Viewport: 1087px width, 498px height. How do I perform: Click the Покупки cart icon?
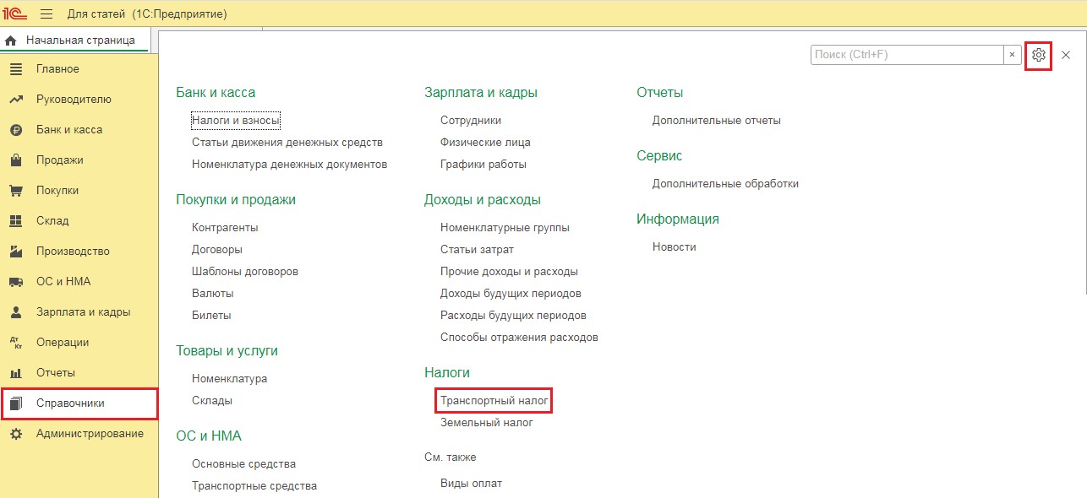pyautogui.click(x=15, y=191)
